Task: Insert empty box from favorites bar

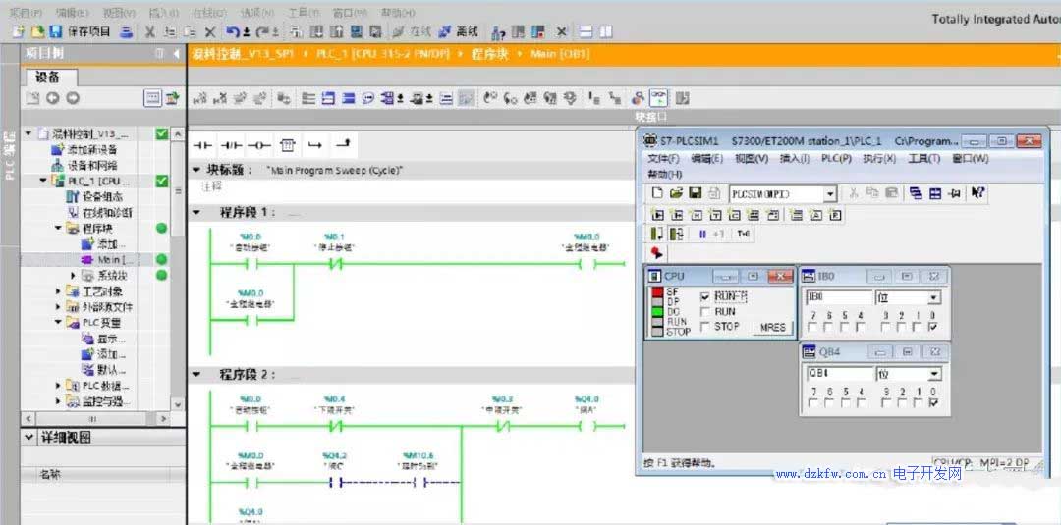Action: click(x=288, y=145)
